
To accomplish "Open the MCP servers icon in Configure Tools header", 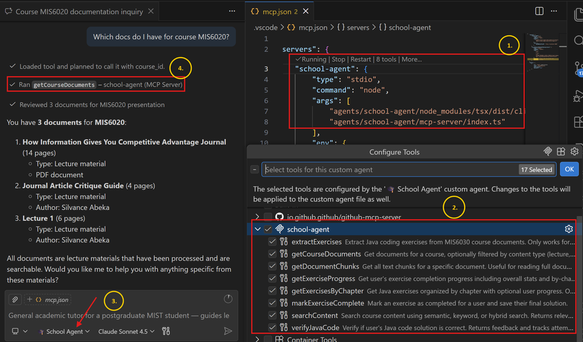I will click(x=547, y=151).
